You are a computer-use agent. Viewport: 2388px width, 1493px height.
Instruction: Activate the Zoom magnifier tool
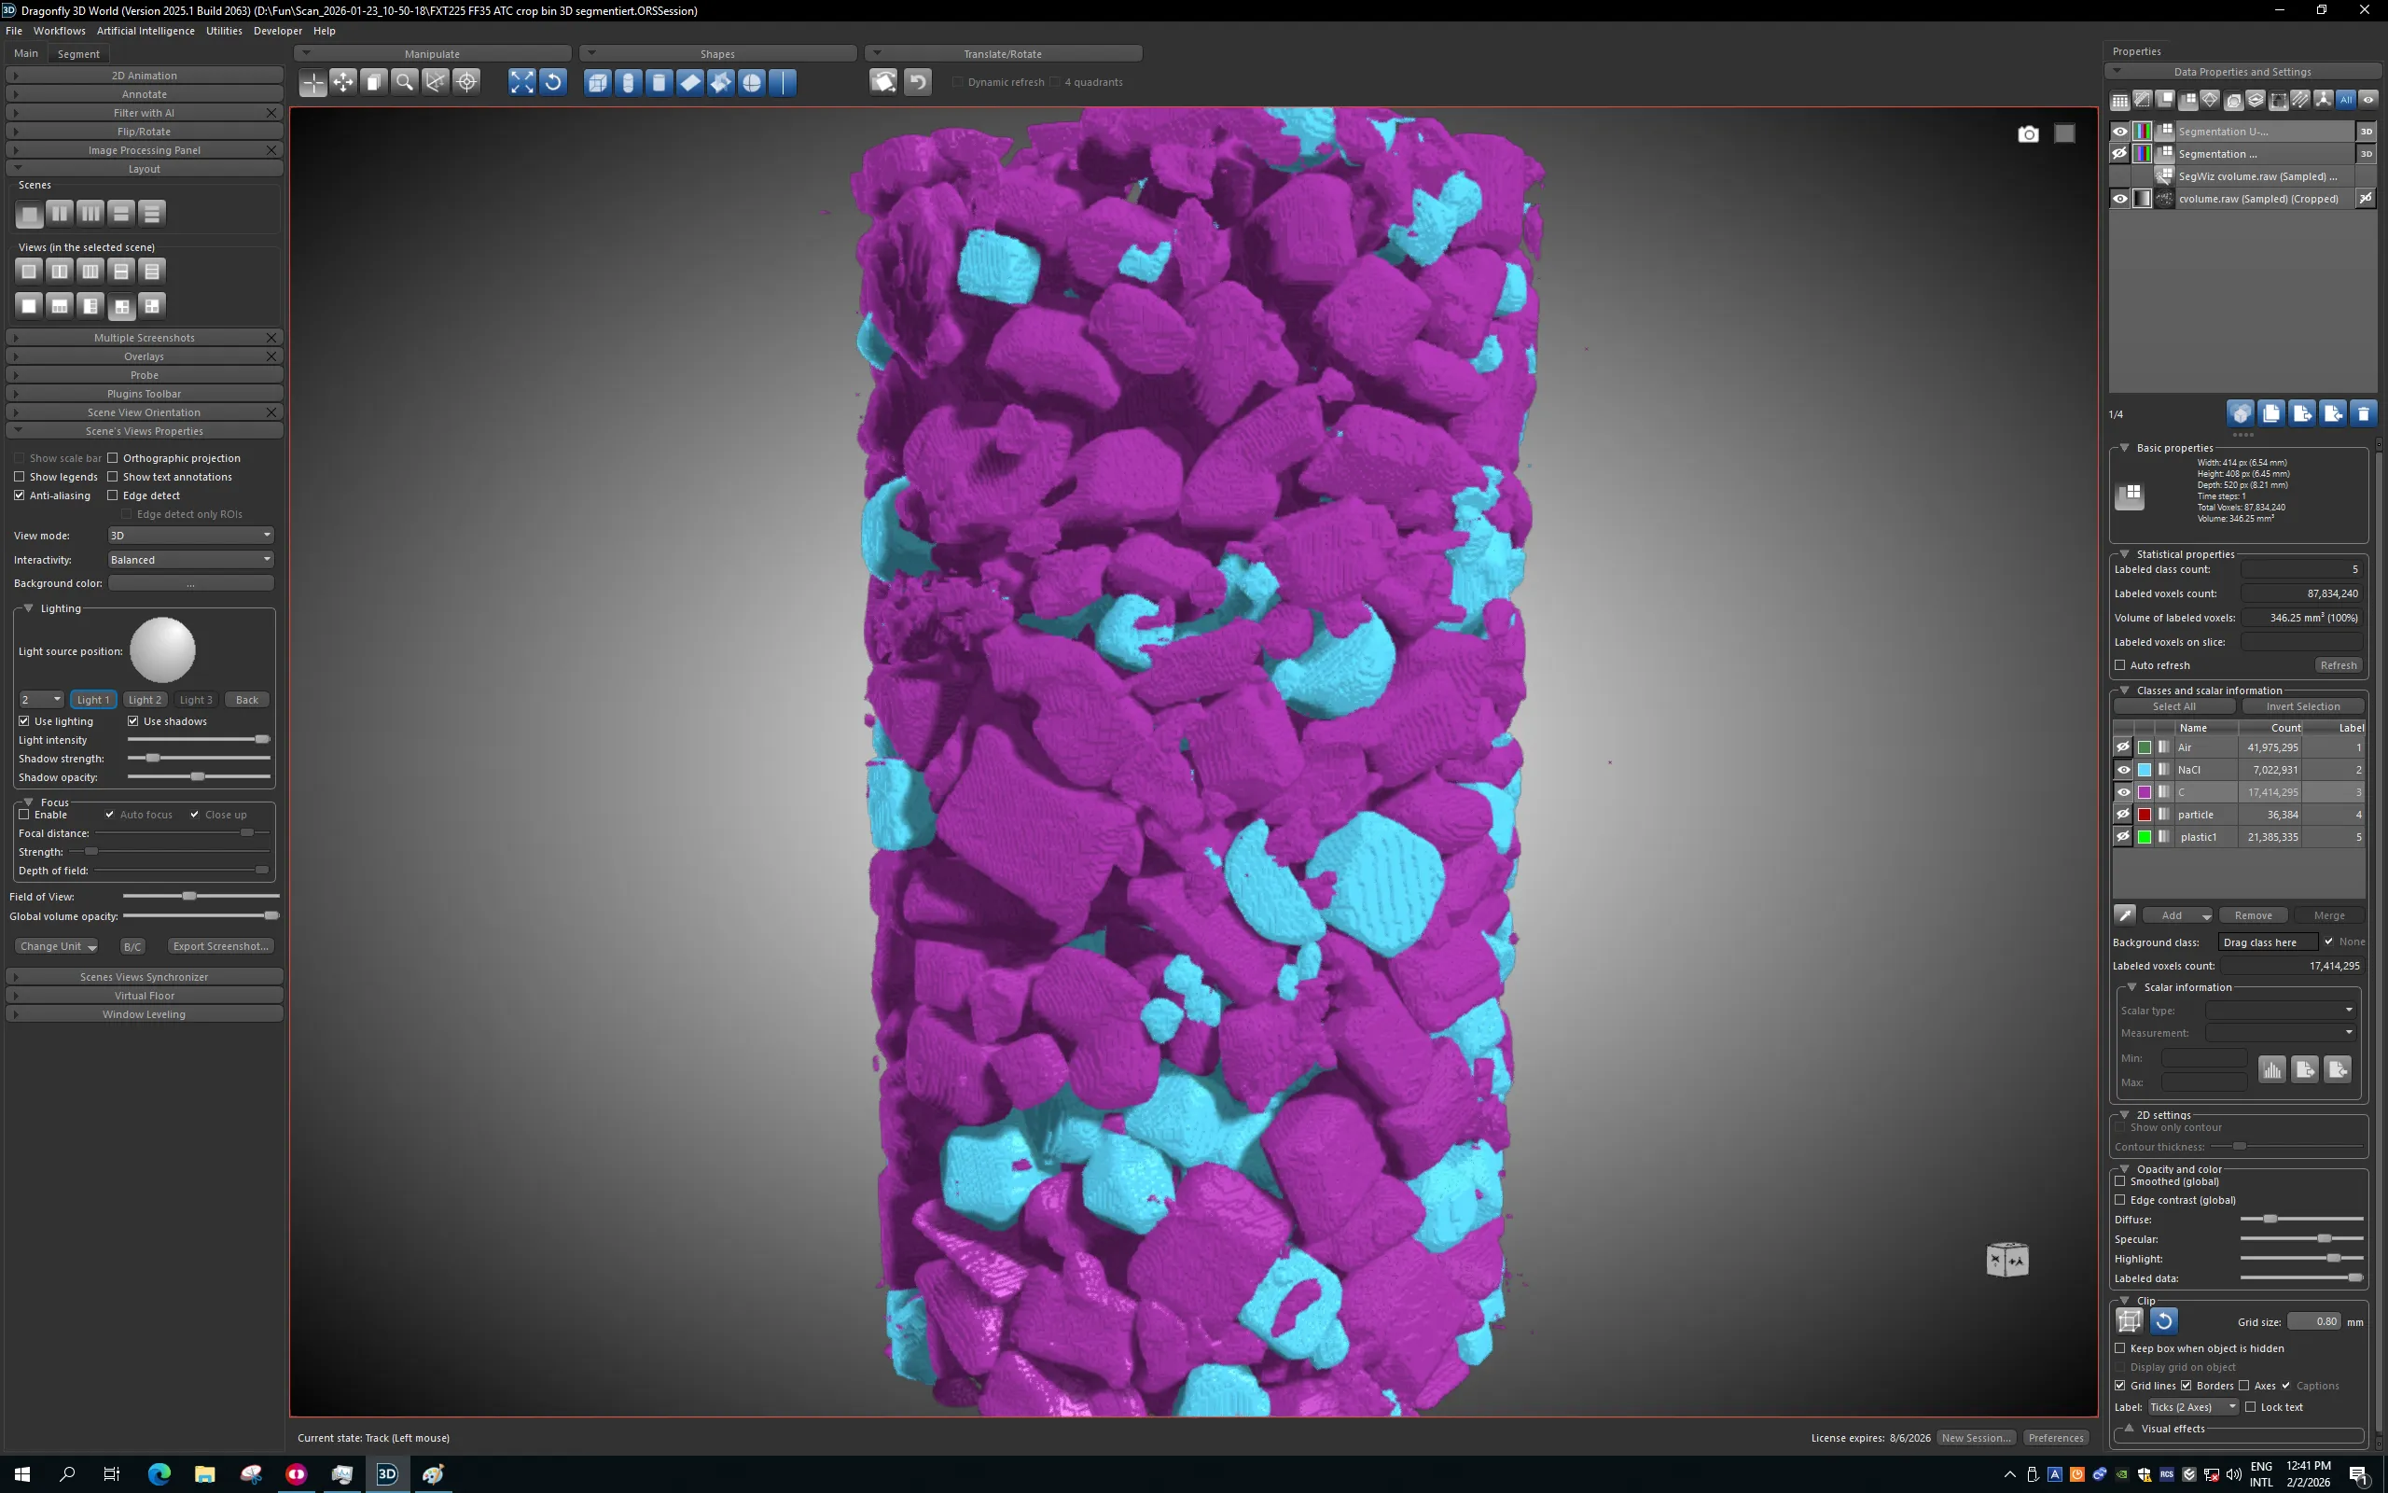(x=405, y=83)
